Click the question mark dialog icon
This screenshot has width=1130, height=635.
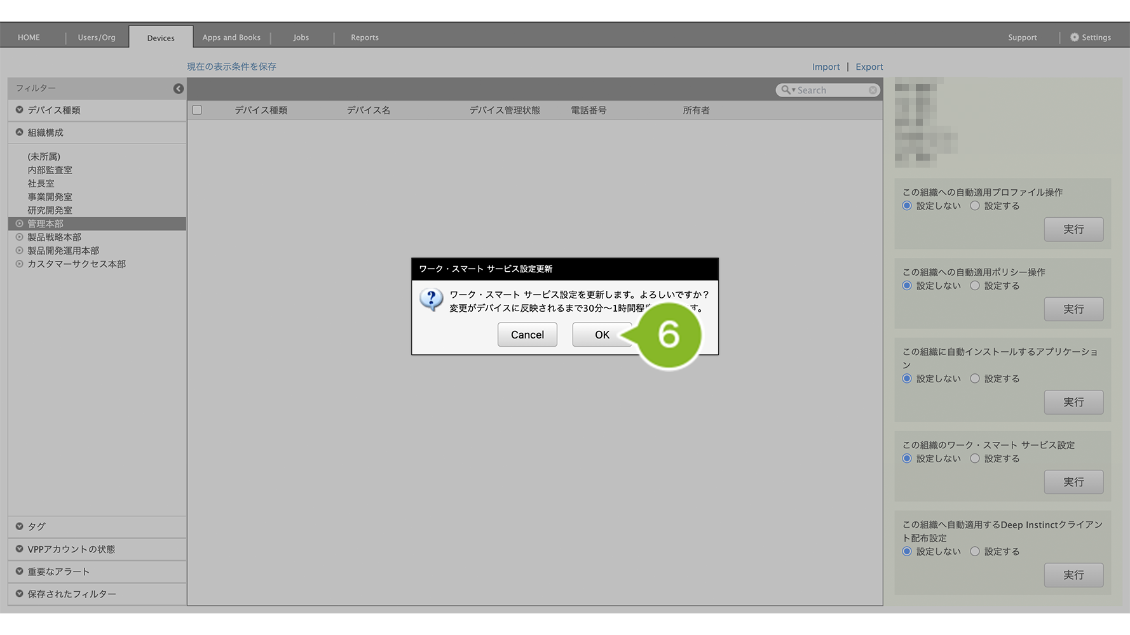coord(432,299)
